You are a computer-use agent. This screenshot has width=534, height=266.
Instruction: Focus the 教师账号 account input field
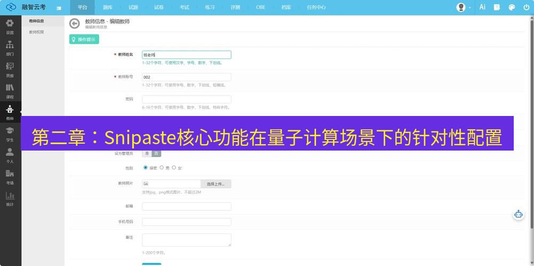pyautogui.click(x=187, y=77)
